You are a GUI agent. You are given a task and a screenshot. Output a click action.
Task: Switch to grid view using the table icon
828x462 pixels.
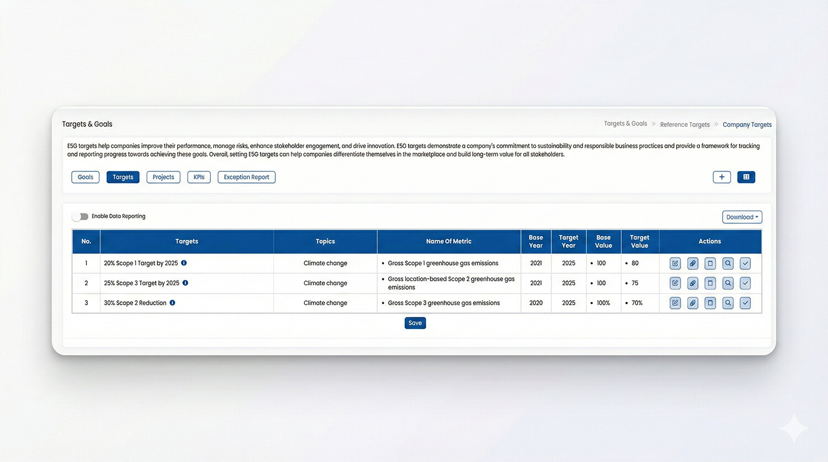[x=746, y=177]
